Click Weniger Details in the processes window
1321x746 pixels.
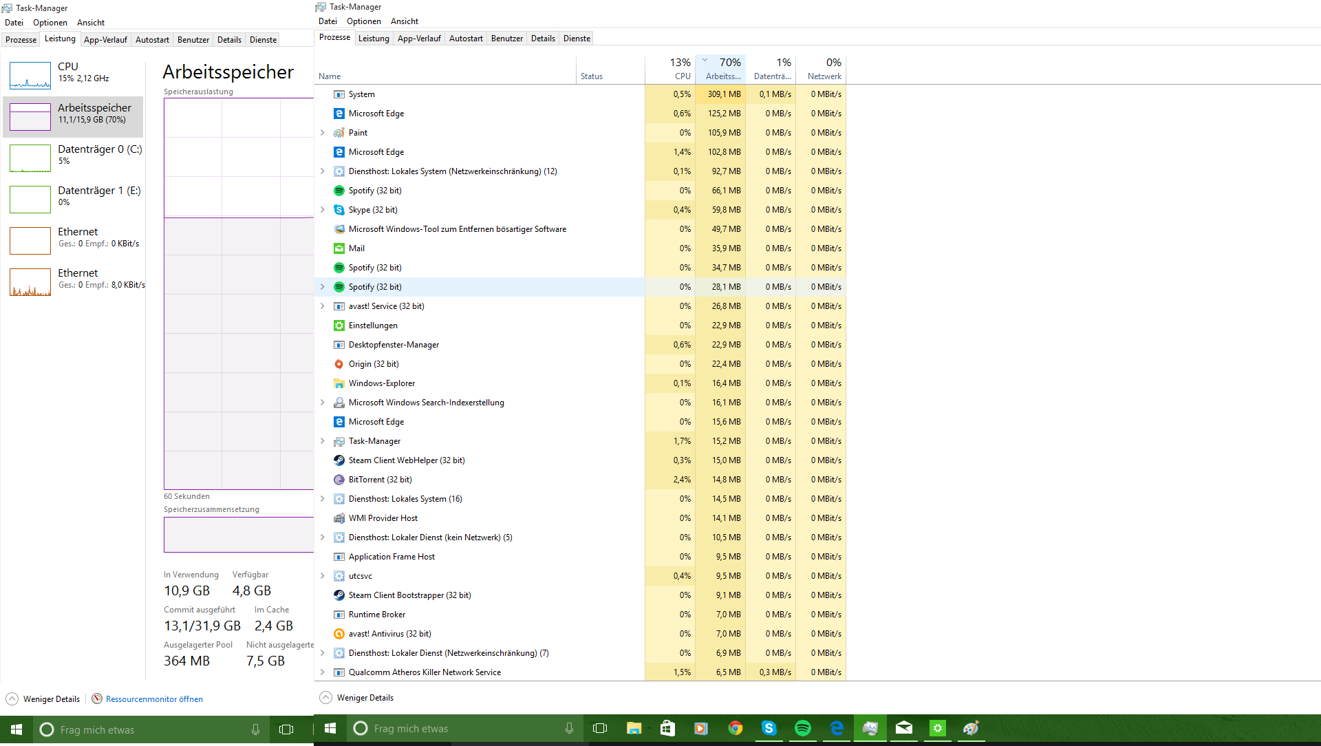(365, 698)
